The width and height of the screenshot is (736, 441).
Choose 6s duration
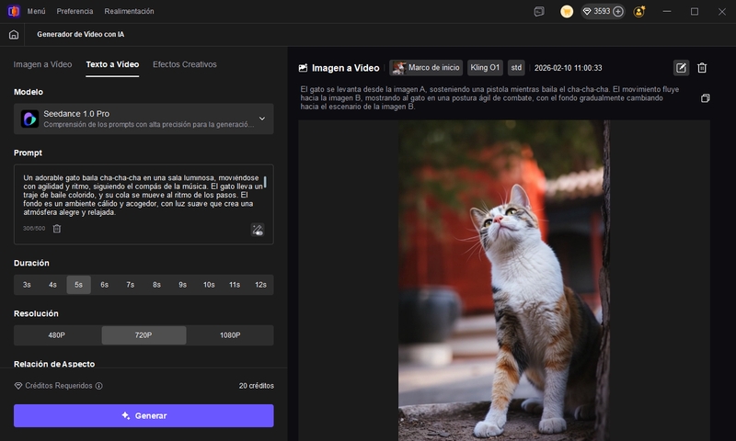104,285
